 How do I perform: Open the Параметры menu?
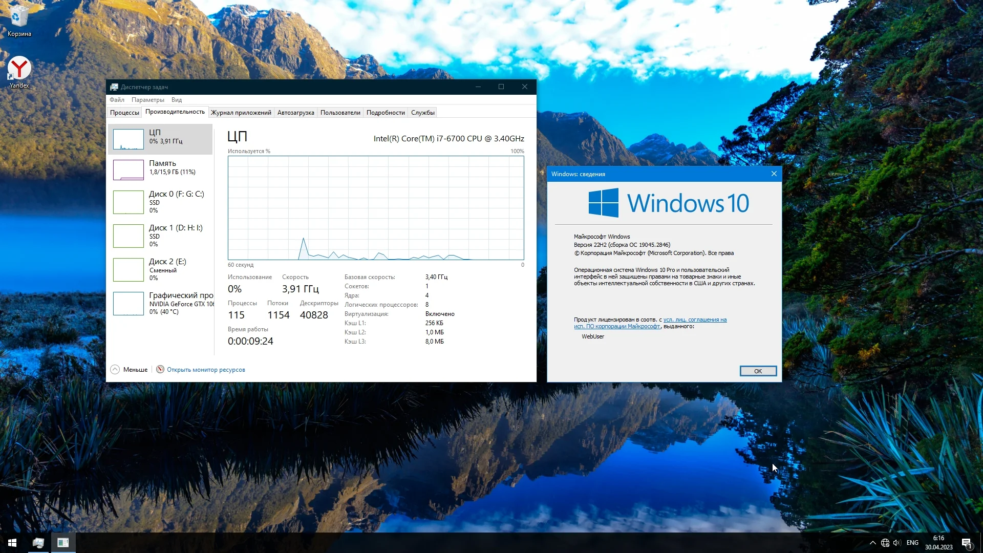[147, 100]
